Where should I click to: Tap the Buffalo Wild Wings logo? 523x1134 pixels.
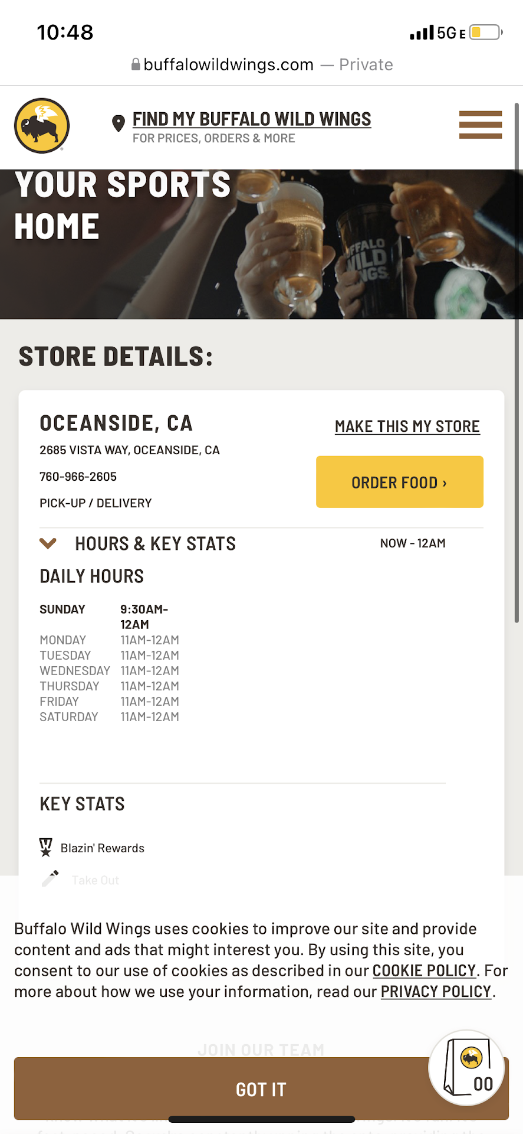(x=42, y=125)
